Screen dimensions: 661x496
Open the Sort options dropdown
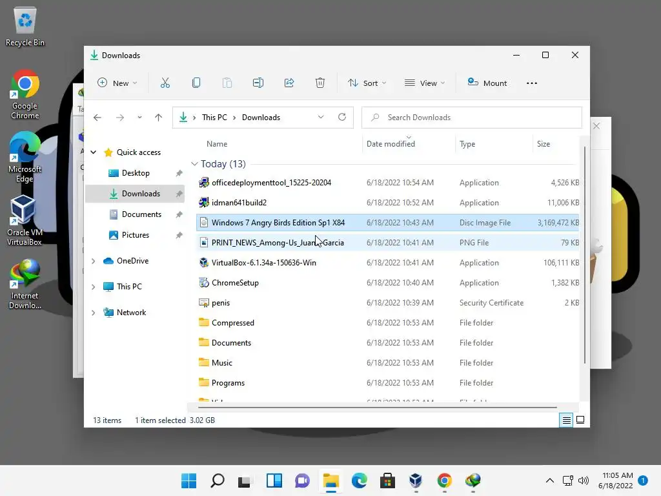pyautogui.click(x=367, y=83)
